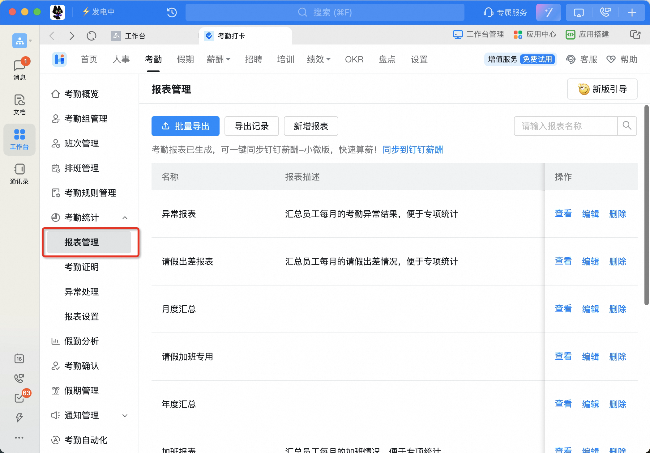Open the to-do checkmark icon with 63 badge

pyautogui.click(x=19, y=397)
